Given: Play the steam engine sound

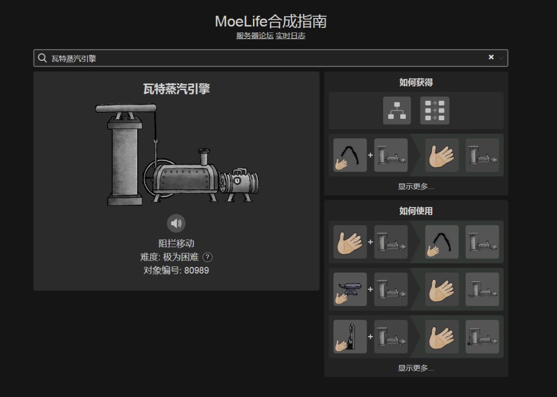Looking at the screenshot, I should [176, 223].
